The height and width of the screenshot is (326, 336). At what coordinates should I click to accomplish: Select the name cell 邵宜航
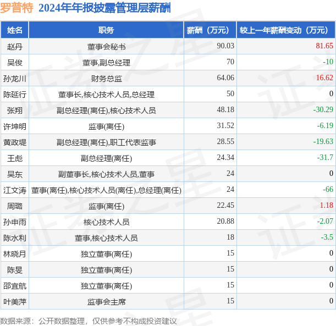tap(14, 286)
